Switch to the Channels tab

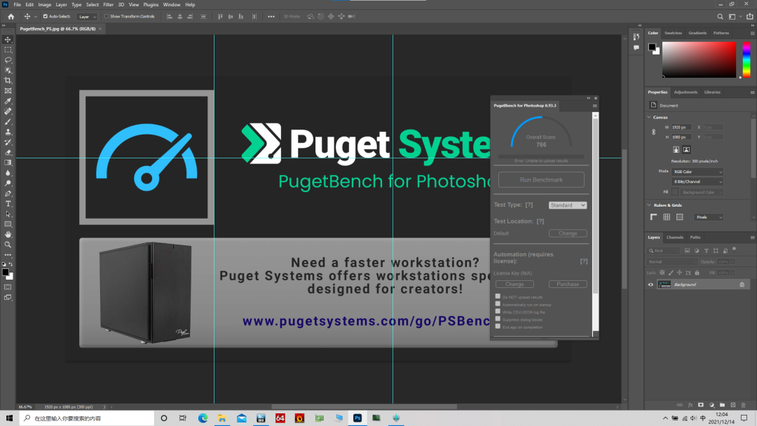[675, 238]
